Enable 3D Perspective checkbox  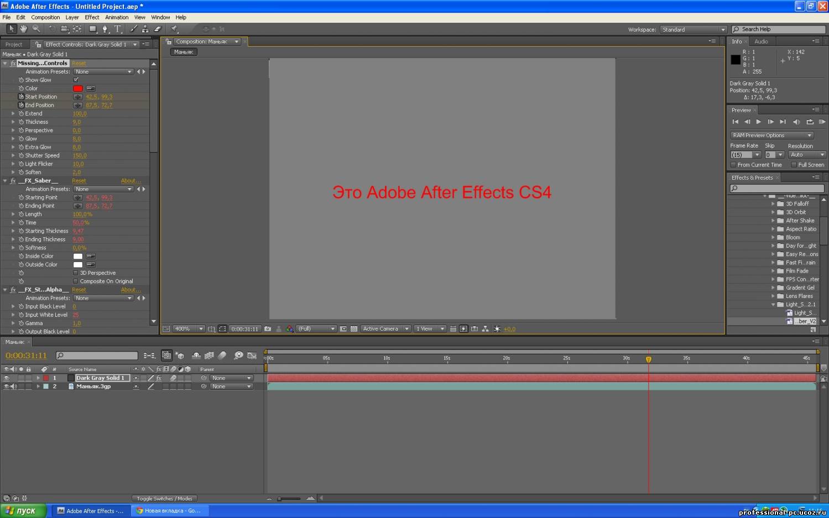pos(76,273)
